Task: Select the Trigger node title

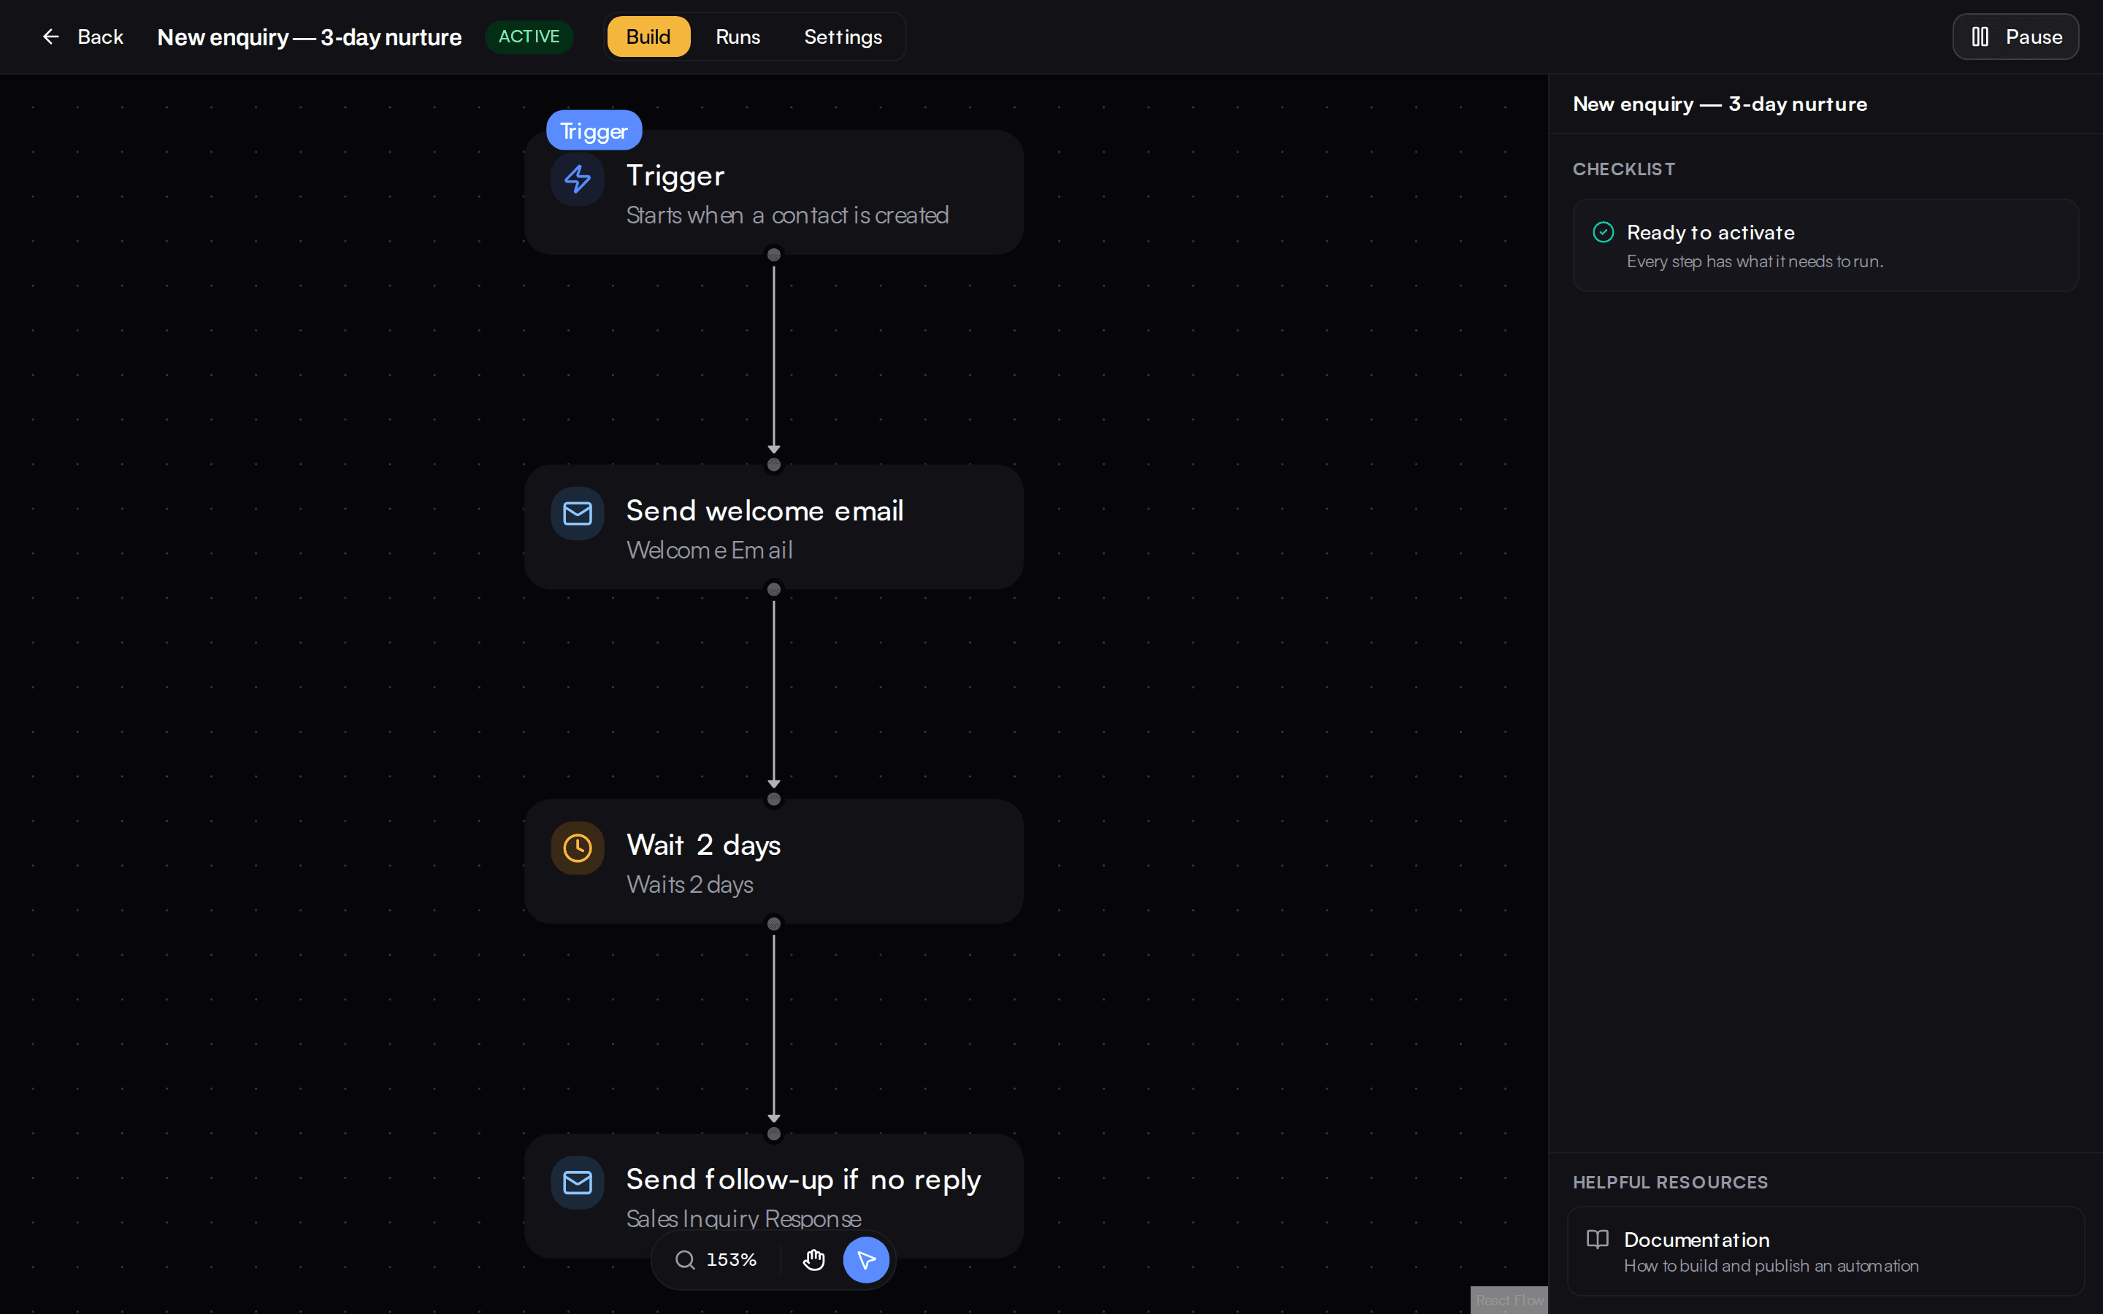Action: (x=675, y=175)
